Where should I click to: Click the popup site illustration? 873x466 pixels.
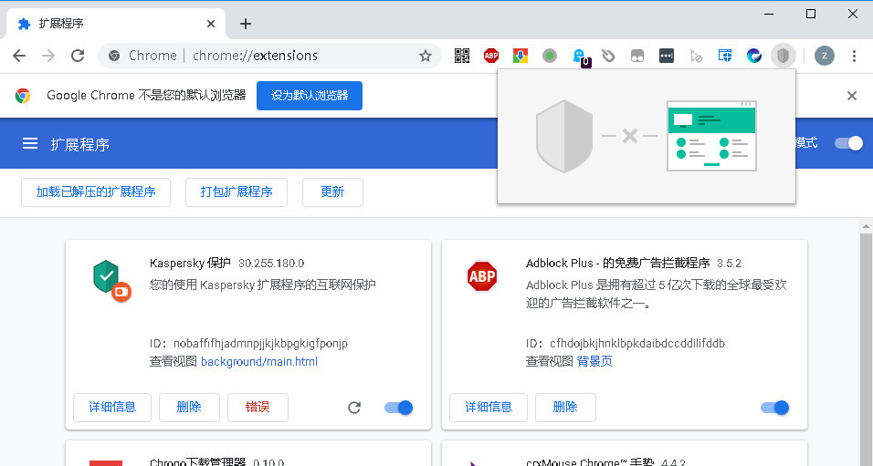(711, 136)
